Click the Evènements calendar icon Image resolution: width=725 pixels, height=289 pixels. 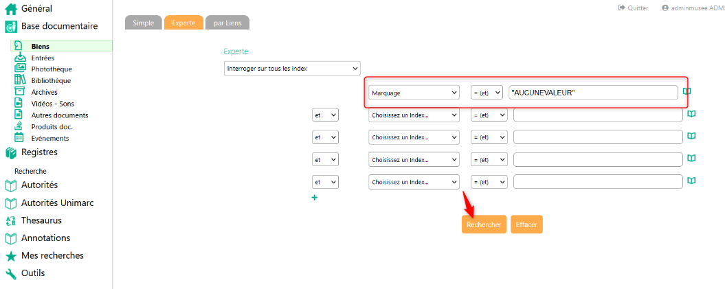coord(19,137)
